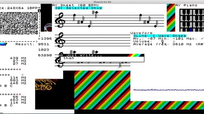
Task: Click the blue highlighted key in AY Piano
Action: 191,30
